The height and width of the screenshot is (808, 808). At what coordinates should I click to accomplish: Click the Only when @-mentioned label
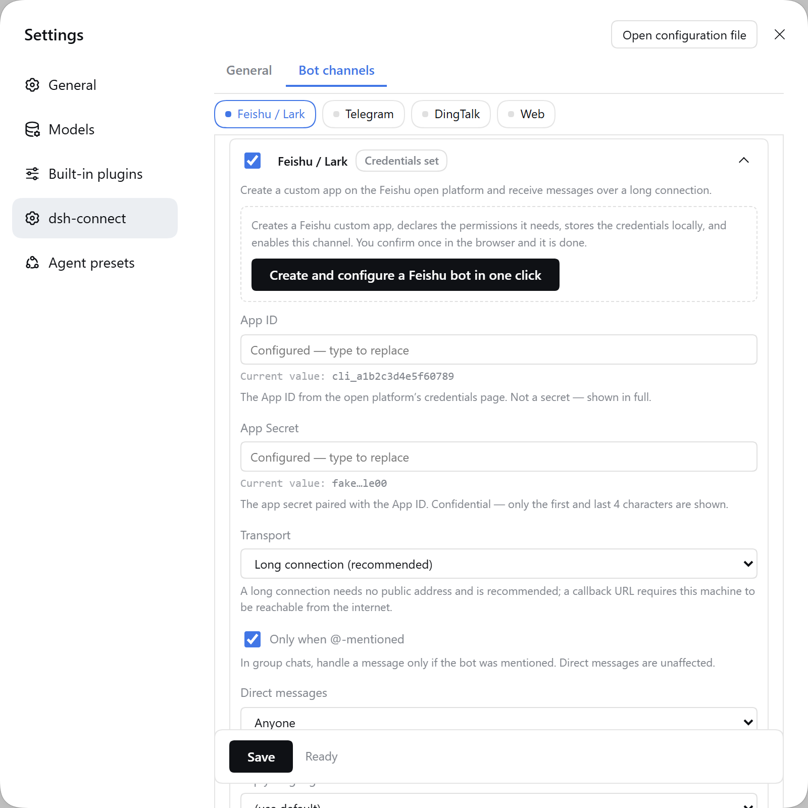[337, 639]
